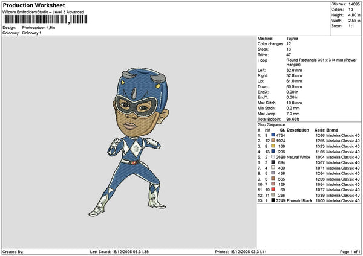The image size is (363, 256).
Task: Click thread code 1323 in row 3
Action: coord(320,146)
